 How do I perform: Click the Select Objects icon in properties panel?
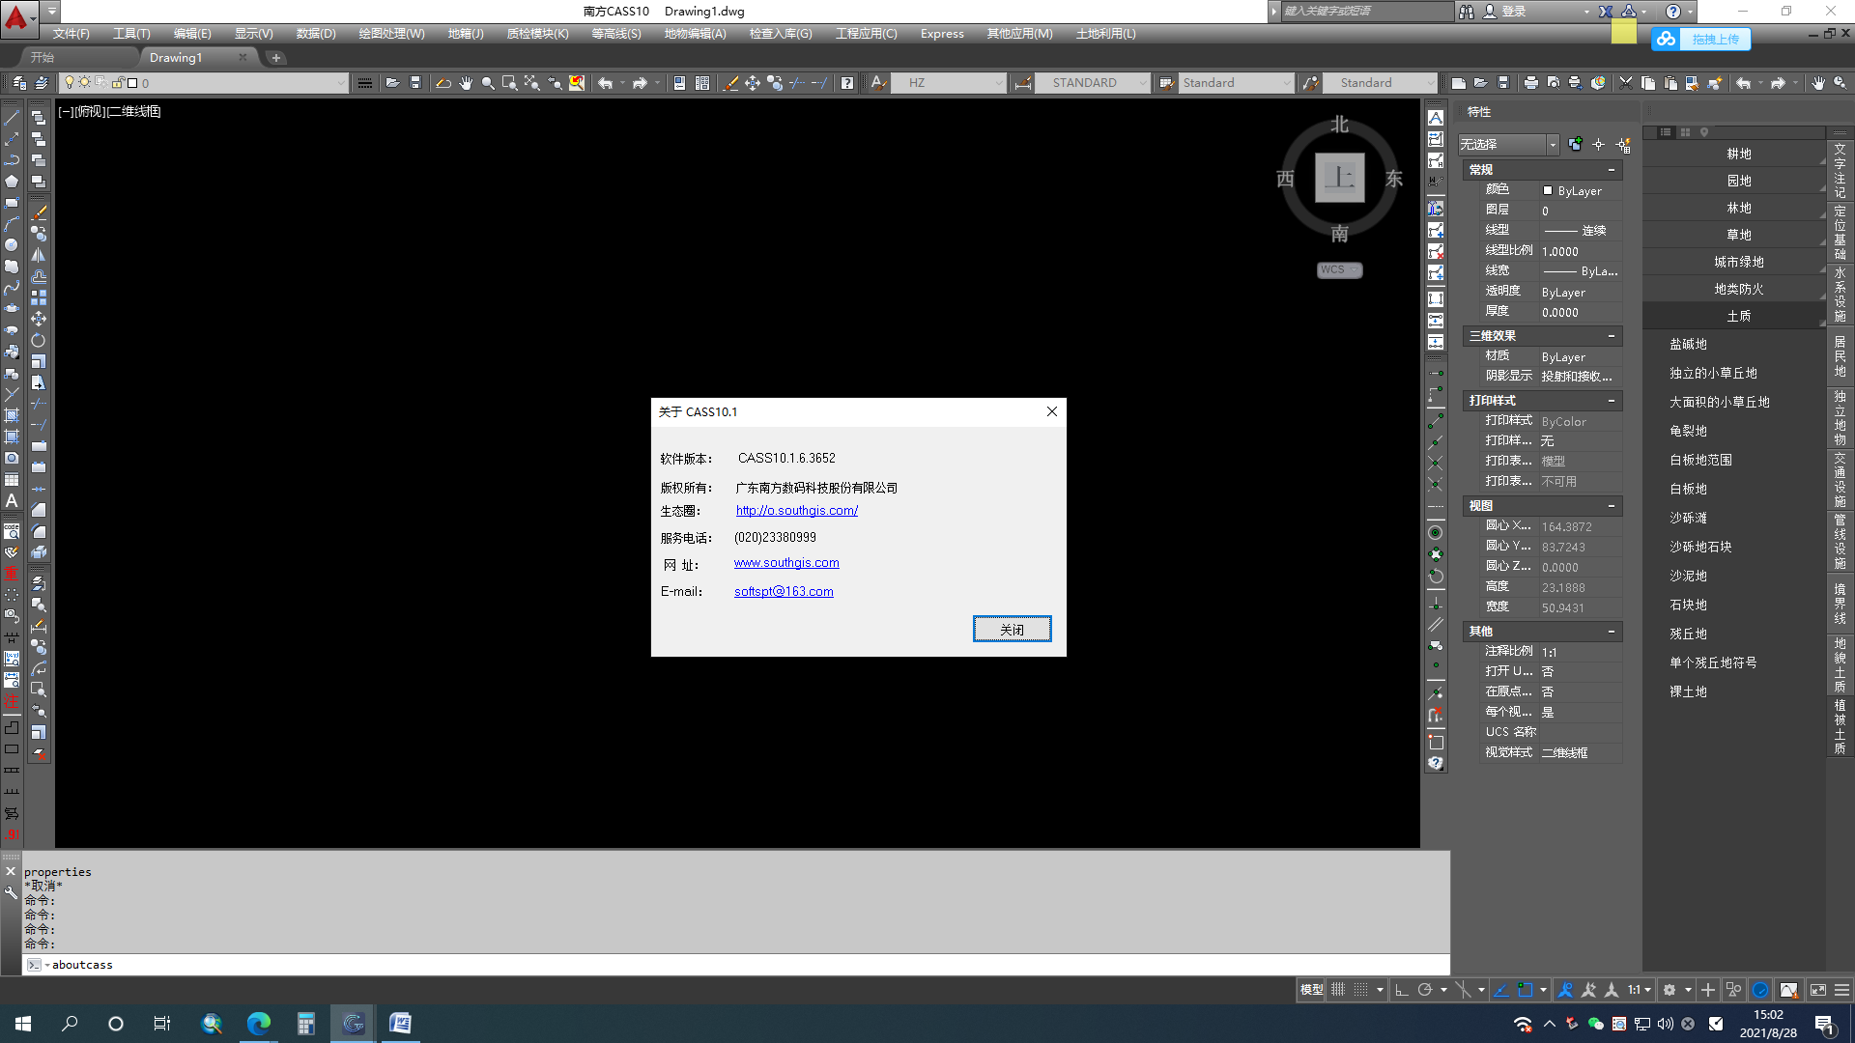1599,145
